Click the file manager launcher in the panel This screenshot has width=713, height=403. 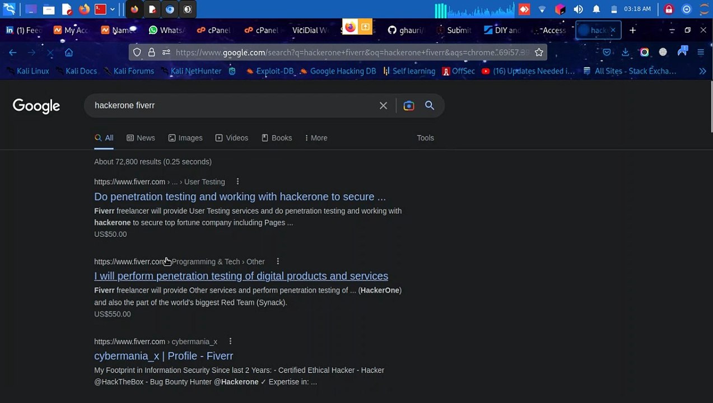tap(48, 10)
